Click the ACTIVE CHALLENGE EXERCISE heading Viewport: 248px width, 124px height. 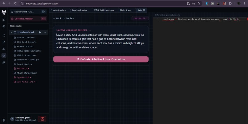point(74,30)
